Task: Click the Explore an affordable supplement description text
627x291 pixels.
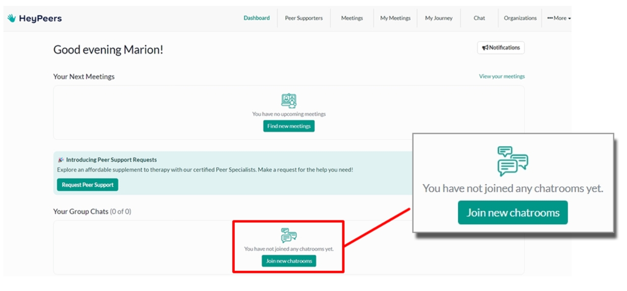Action: click(205, 170)
